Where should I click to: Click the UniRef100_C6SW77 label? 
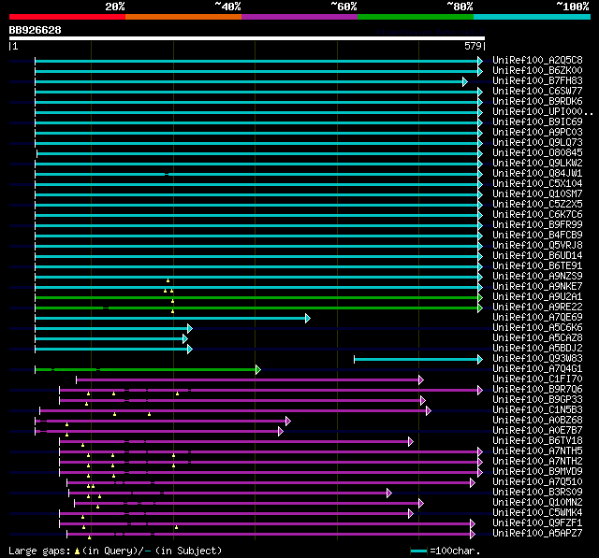tap(537, 92)
